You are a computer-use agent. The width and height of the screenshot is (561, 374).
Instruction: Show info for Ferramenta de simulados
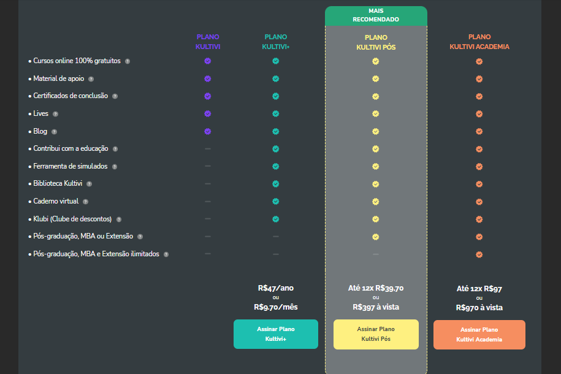tap(115, 167)
